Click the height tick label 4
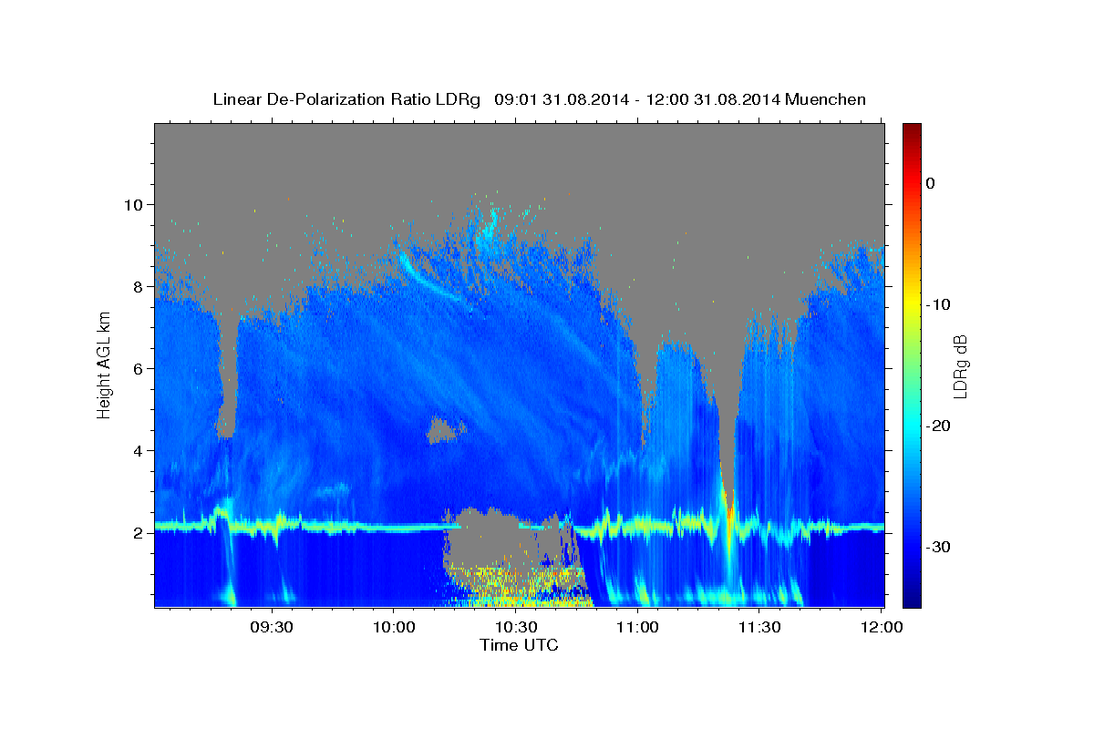The height and width of the screenshot is (729, 1094). pyautogui.click(x=139, y=450)
